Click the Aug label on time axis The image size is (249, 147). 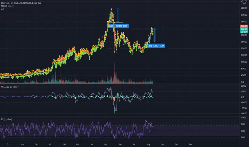(x=148, y=144)
